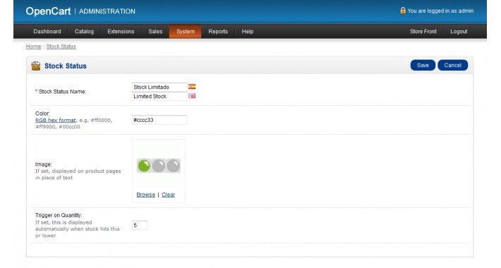Click the Spanish name field 'Stock Limitado'
The image size is (501, 268).
point(159,87)
